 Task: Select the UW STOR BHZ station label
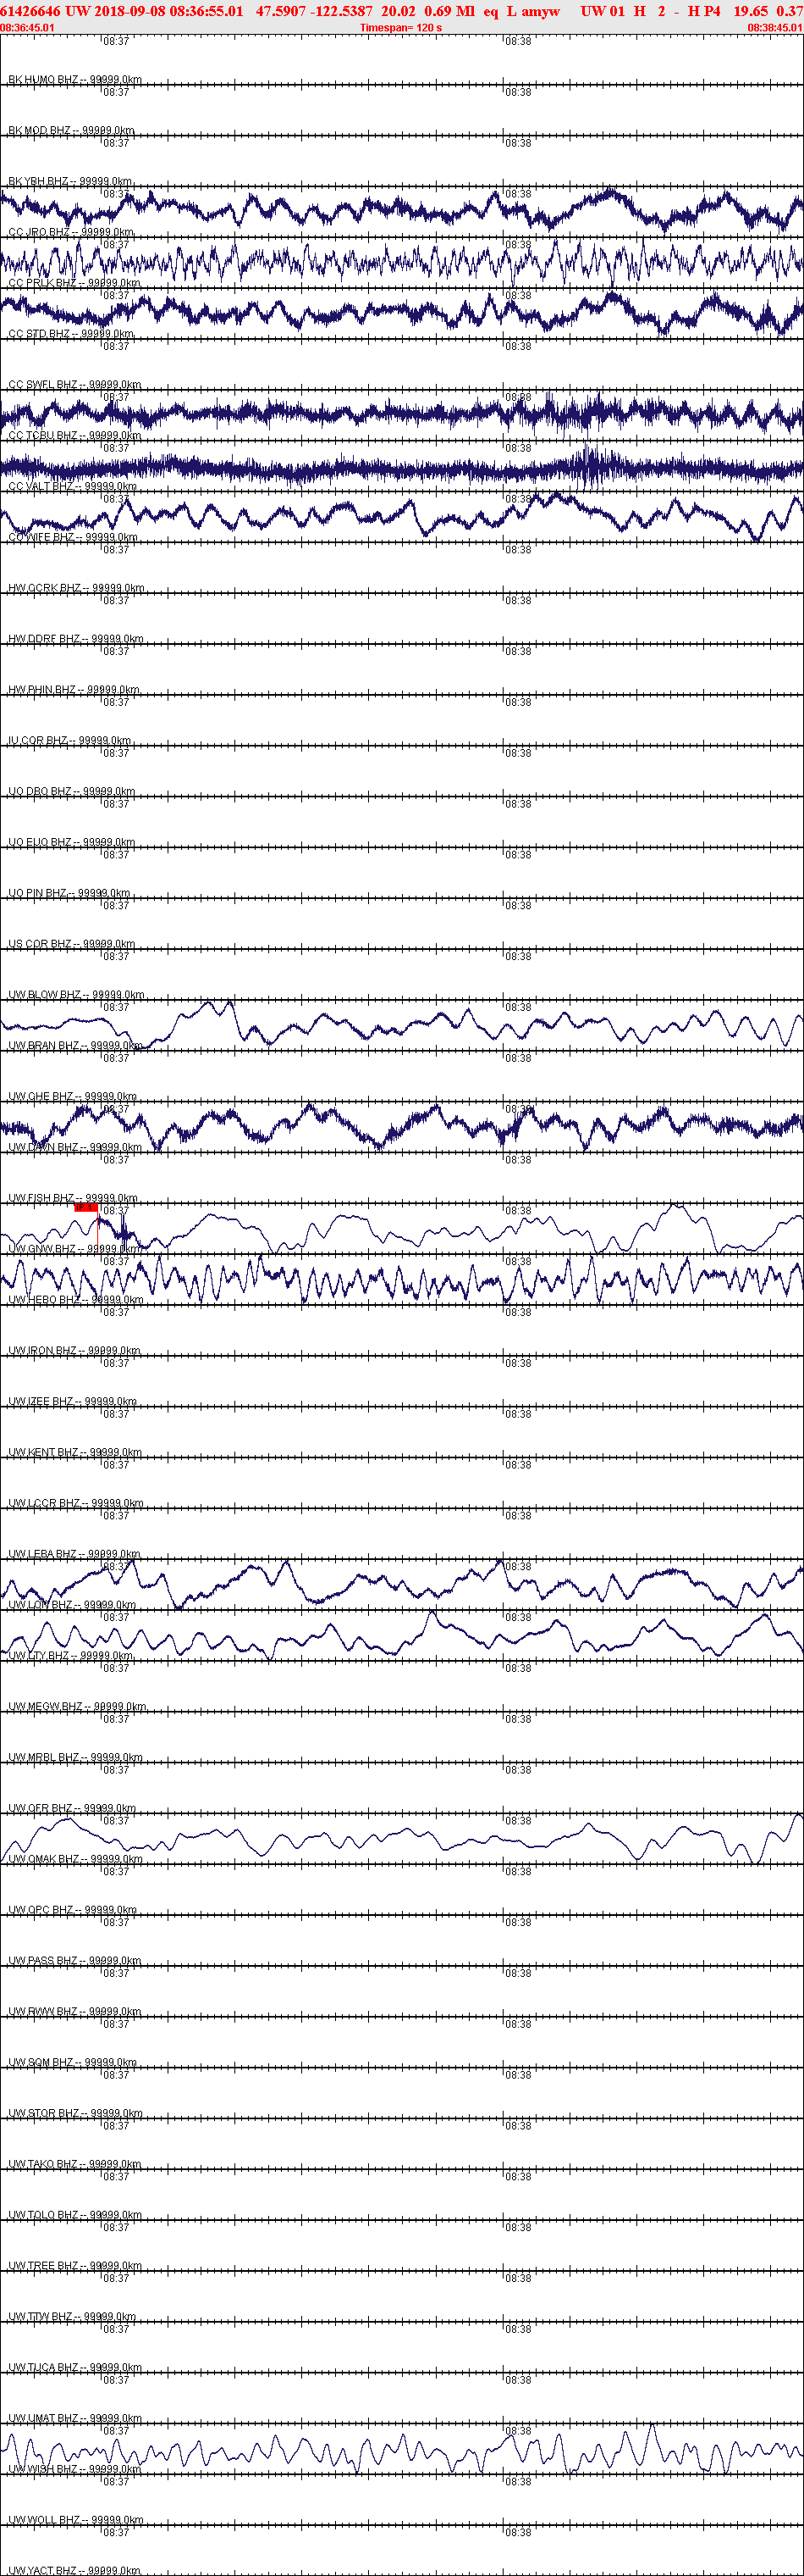(76, 2115)
